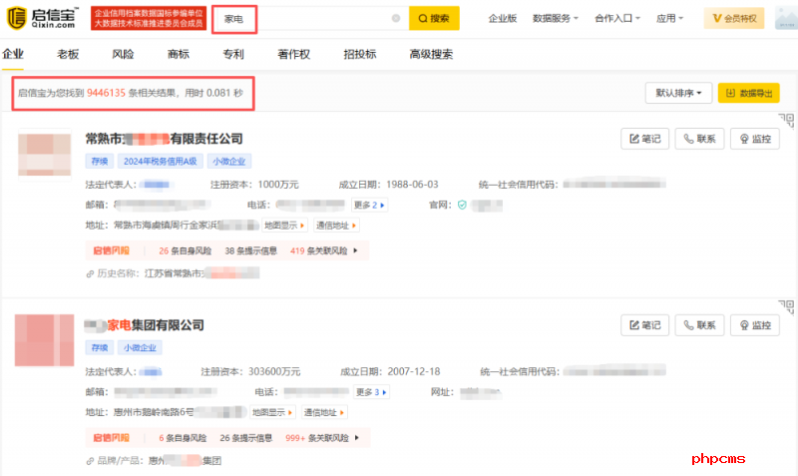Screen dimensions: 798x476
Task: Open QR code icon on 常熟市 company card
Action: point(787,121)
